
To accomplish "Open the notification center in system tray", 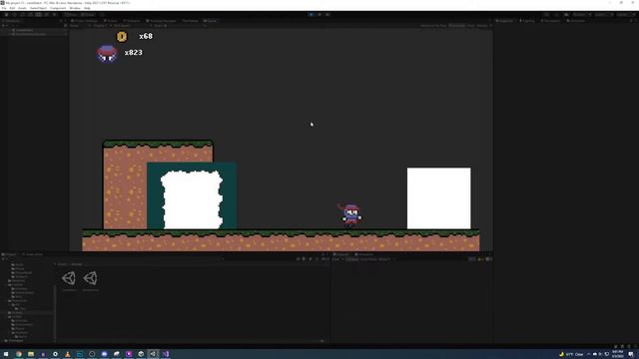I will point(631,354).
